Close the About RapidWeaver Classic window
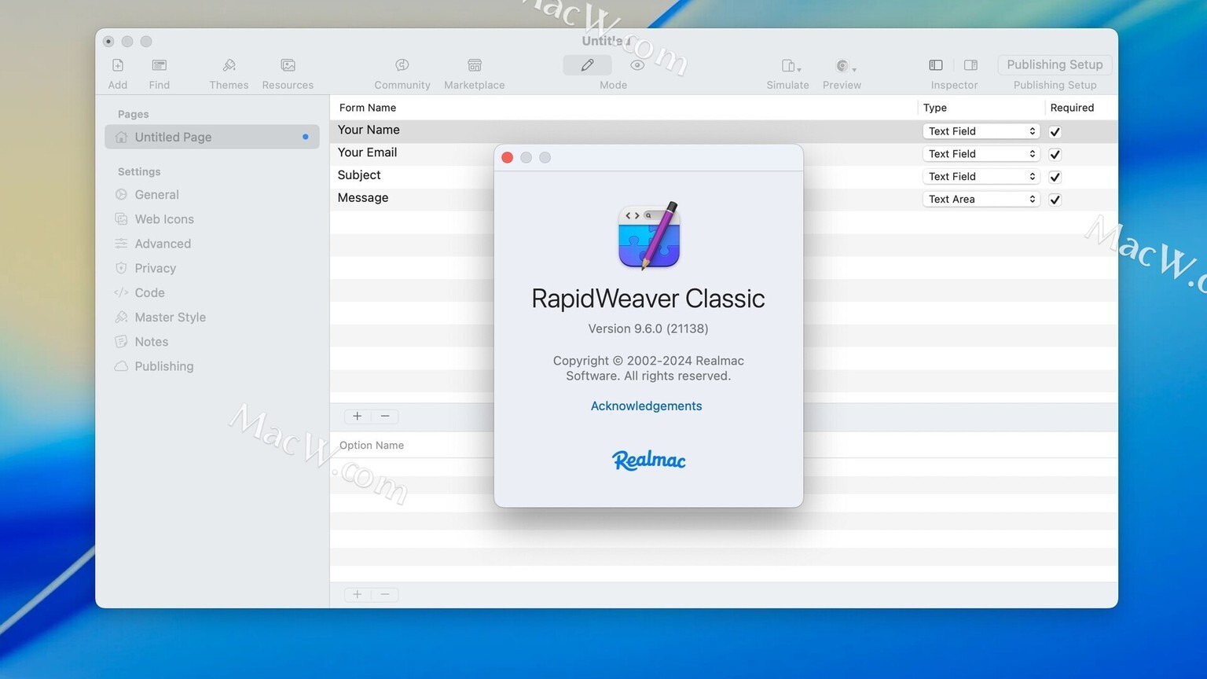The width and height of the screenshot is (1207, 679). click(x=508, y=158)
